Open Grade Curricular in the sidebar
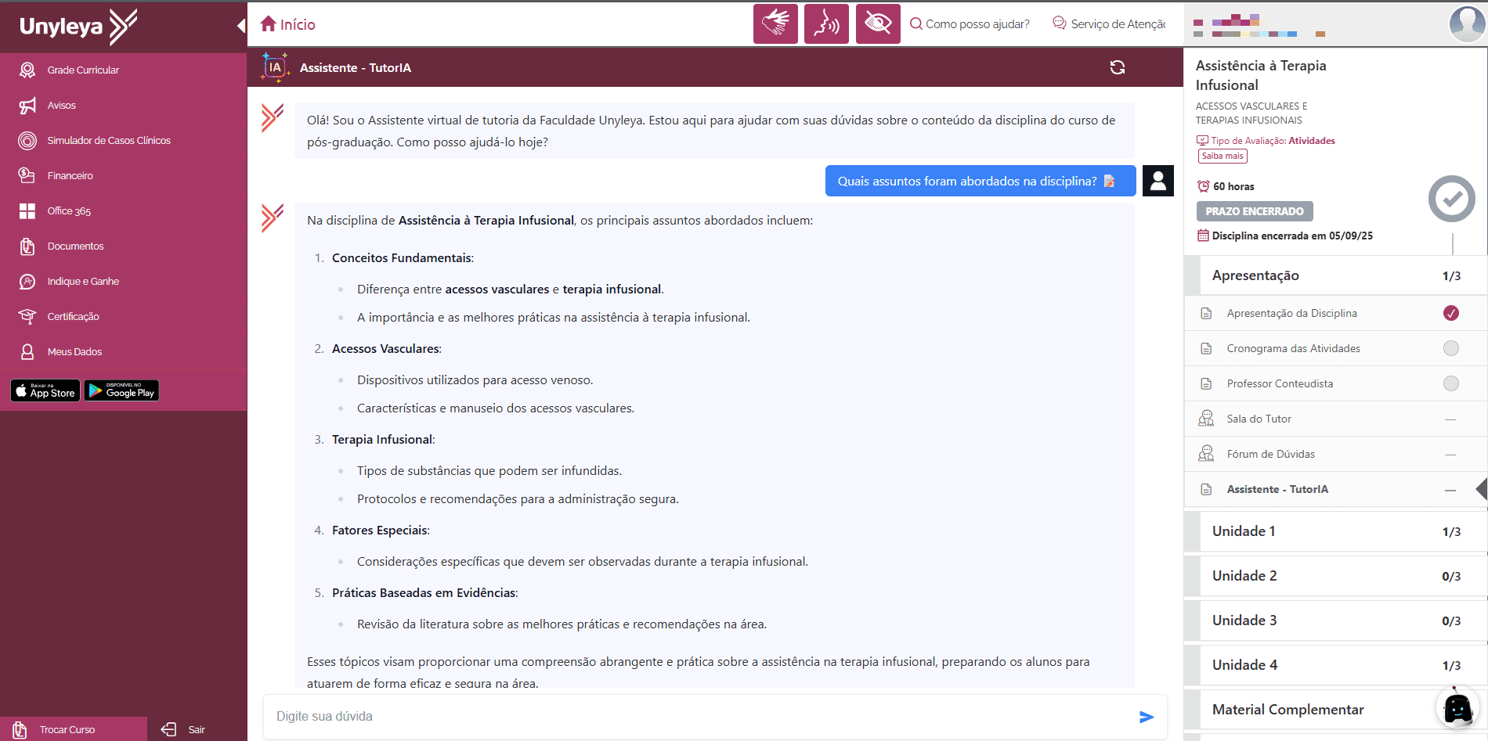This screenshot has width=1488, height=741. 123,70
